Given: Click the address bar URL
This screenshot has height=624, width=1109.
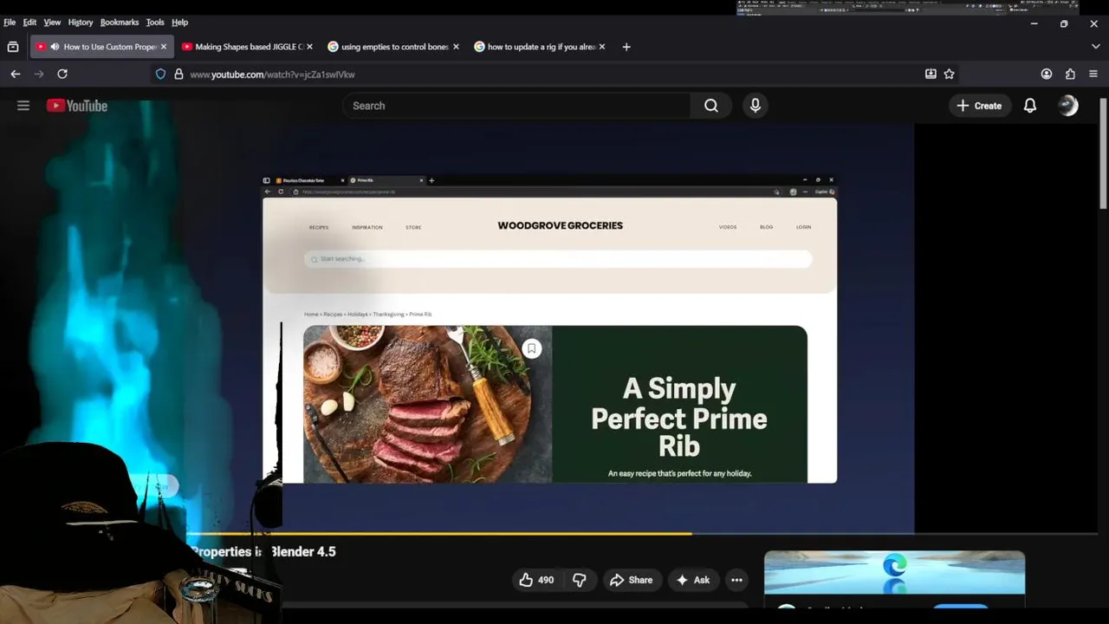Looking at the screenshot, I should tap(272, 75).
